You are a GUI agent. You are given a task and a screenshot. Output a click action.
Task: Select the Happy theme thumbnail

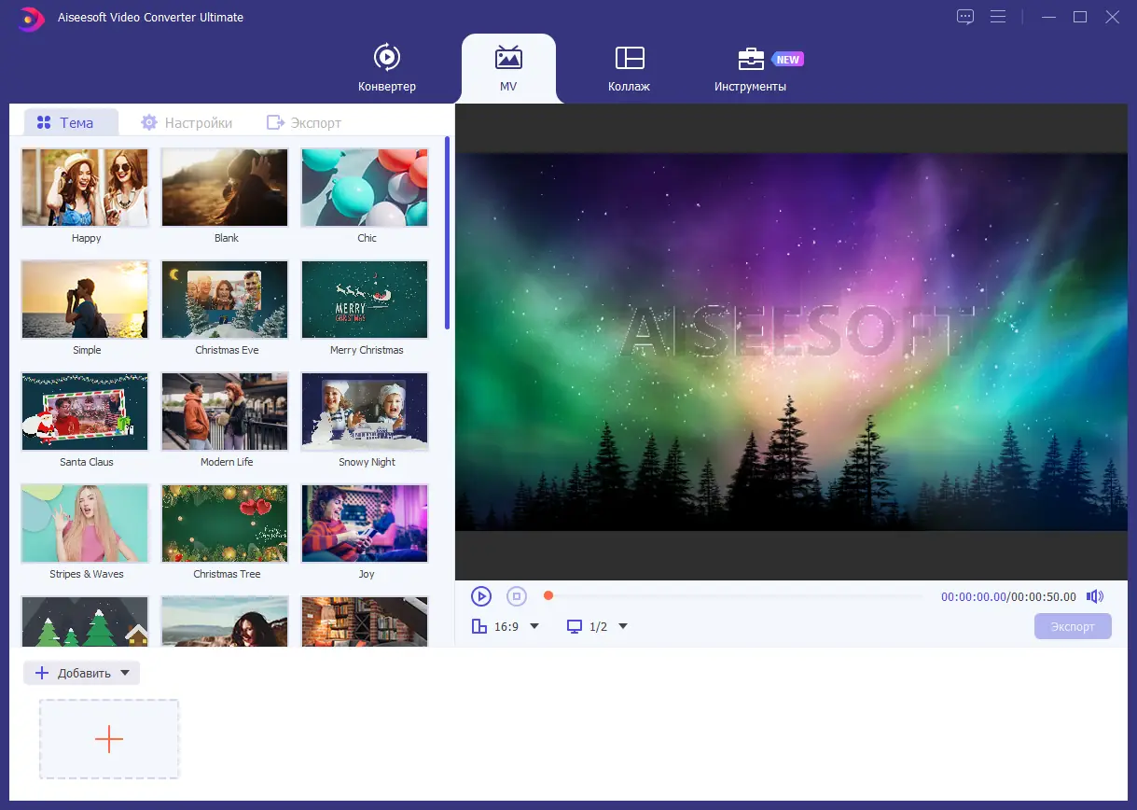pos(85,188)
